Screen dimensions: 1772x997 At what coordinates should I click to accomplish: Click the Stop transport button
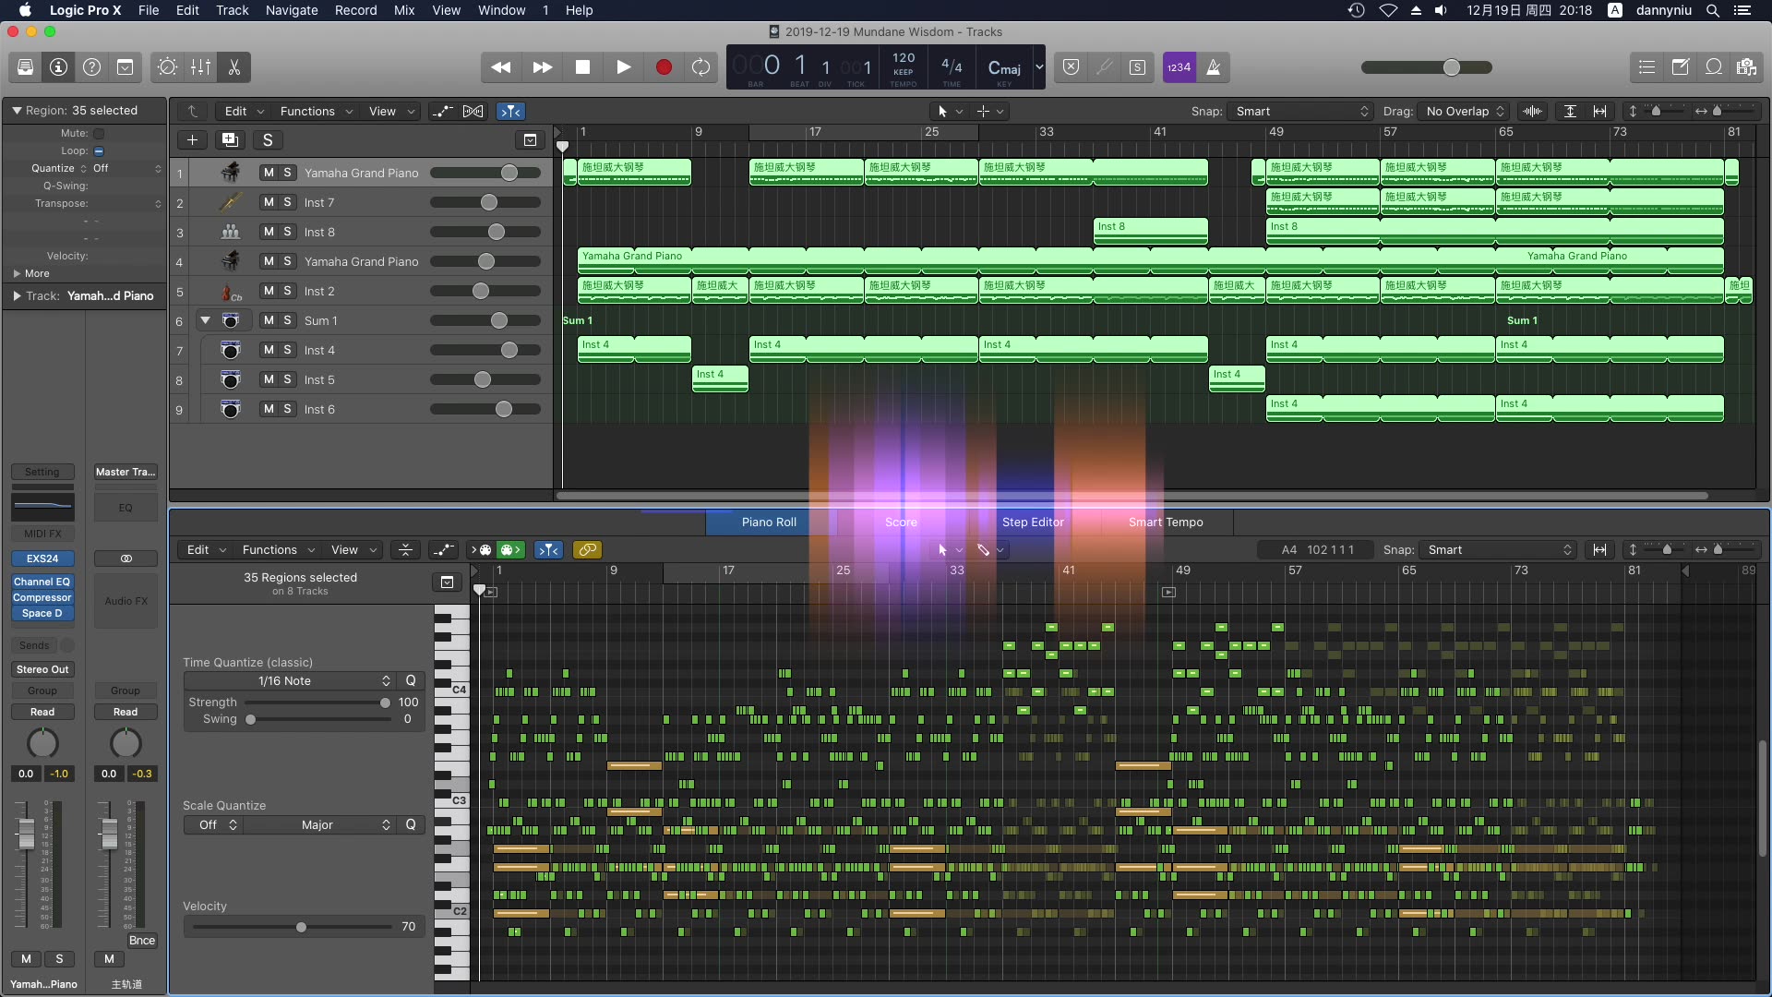pos(582,67)
